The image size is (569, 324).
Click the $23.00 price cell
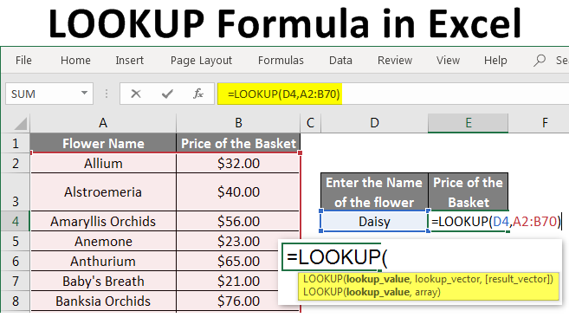[238, 242]
